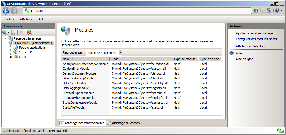Click Configurer des modules natifs link
Viewport: 286px width, 135px height.
coord(258,39)
